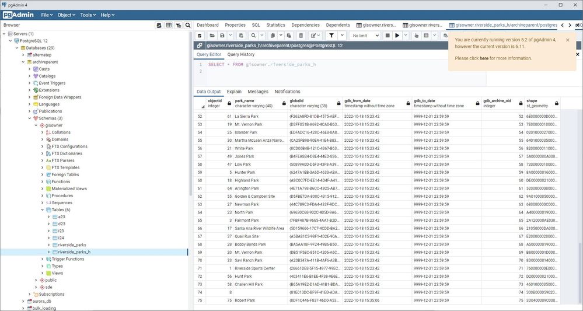Open the Copy options dropdown arrow

281,36
